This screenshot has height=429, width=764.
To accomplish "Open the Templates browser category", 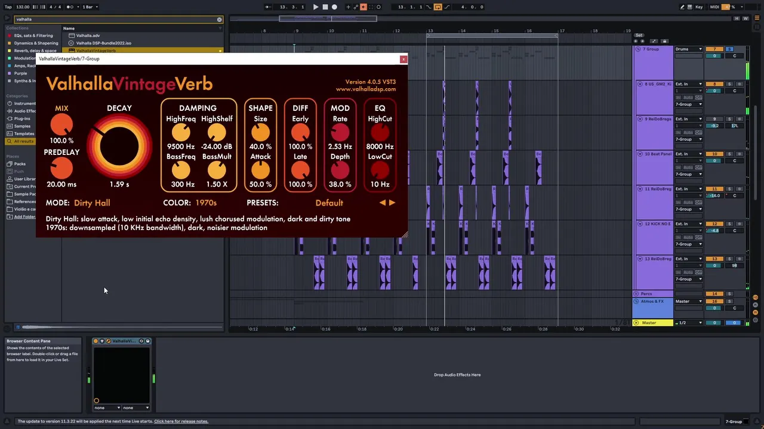I will tap(24, 134).
